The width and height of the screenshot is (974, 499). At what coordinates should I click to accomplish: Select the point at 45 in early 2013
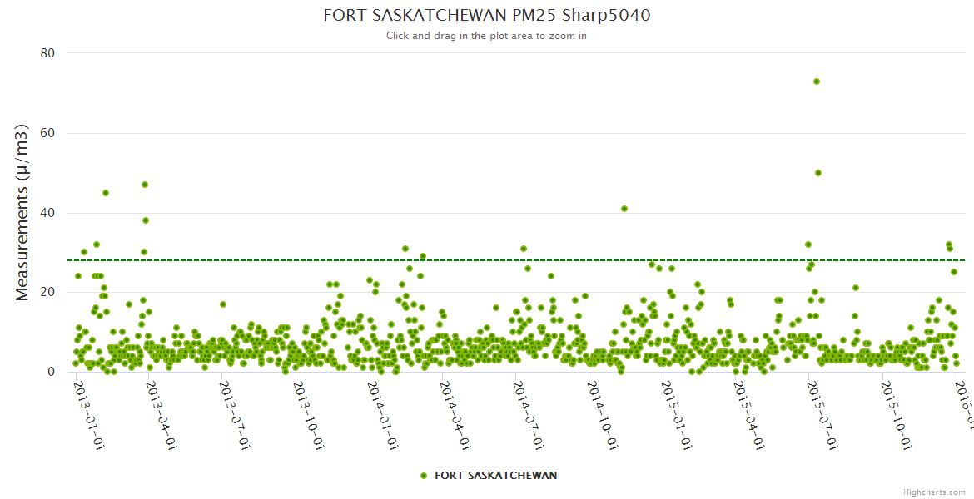[106, 193]
